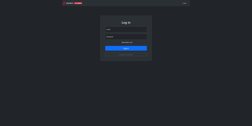
Task: Click the login card's empty bottom area
Action: 126,58
